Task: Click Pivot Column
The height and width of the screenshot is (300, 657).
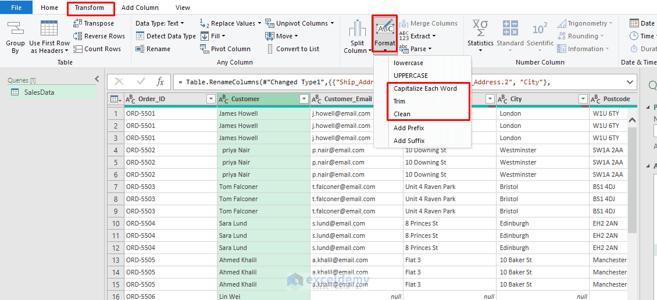Action: (x=225, y=49)
